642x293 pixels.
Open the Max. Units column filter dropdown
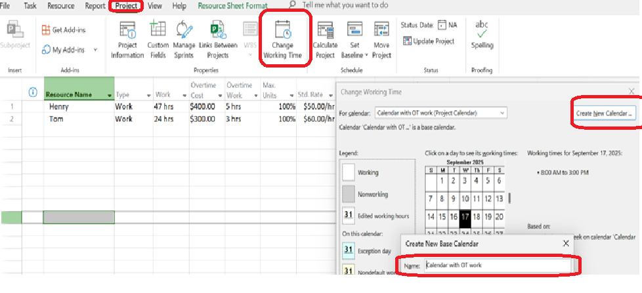point(291,96)
